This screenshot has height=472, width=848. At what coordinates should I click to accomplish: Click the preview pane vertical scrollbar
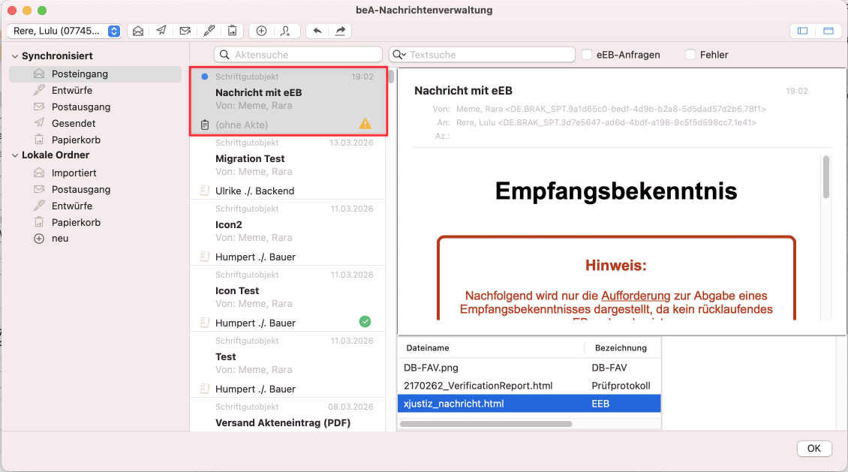826,177
